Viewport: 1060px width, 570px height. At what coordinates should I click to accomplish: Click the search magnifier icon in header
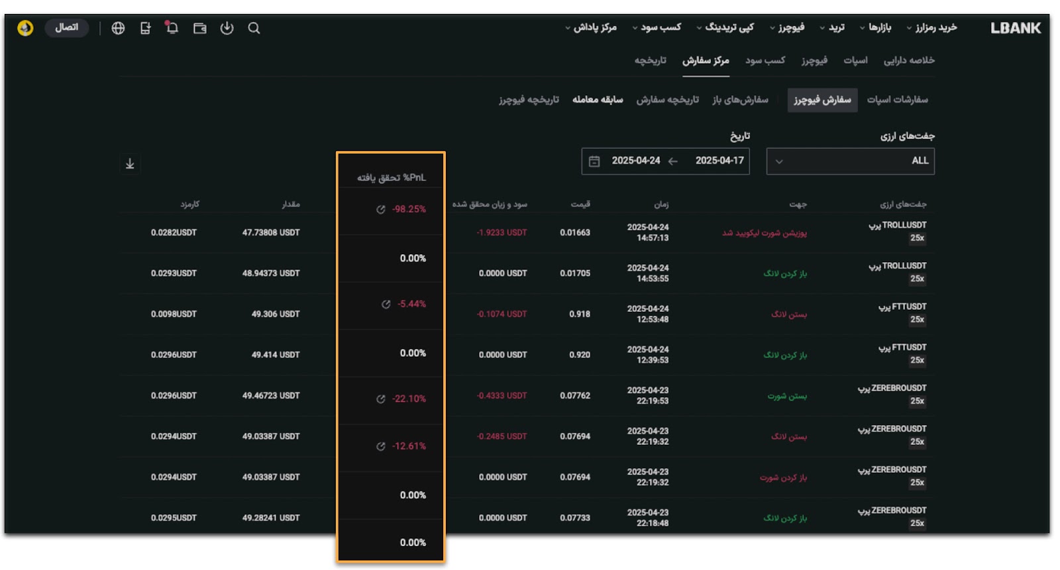254,28
